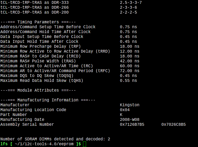Click the Kingston manufacturer value

click(130, 105)
